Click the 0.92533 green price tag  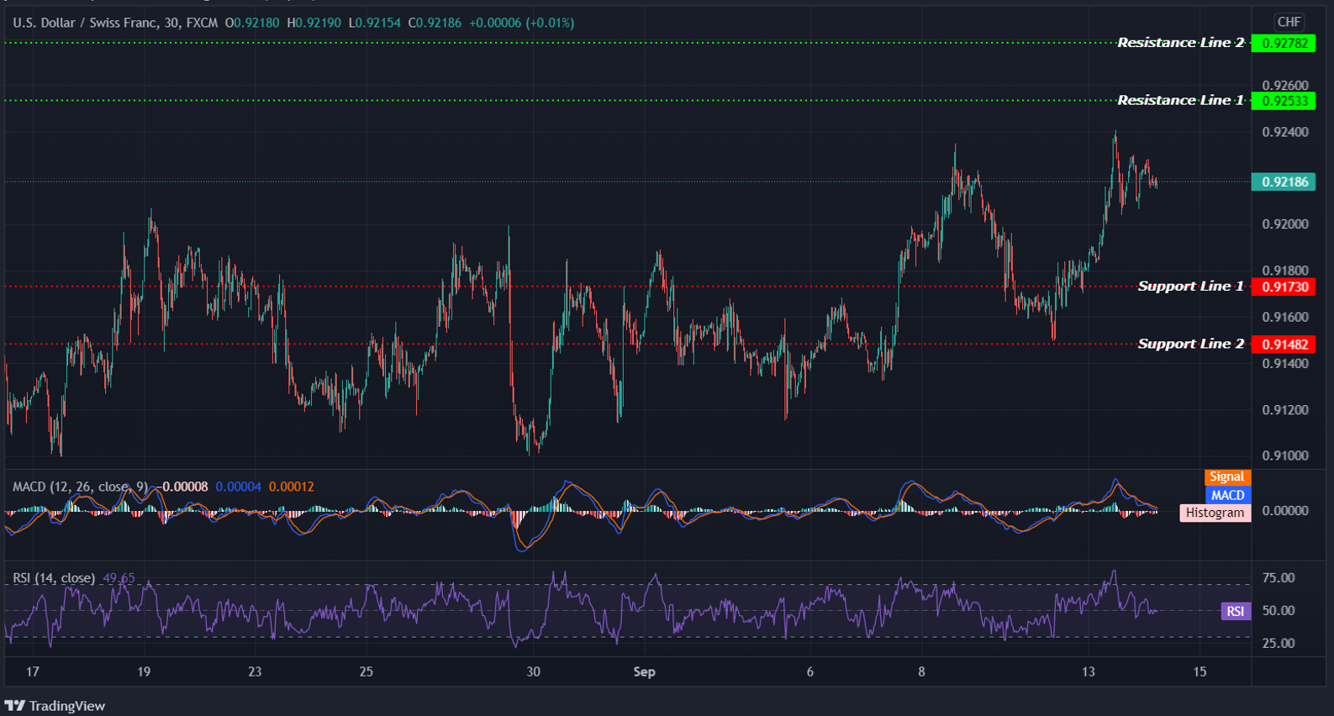coord(1284,101)
